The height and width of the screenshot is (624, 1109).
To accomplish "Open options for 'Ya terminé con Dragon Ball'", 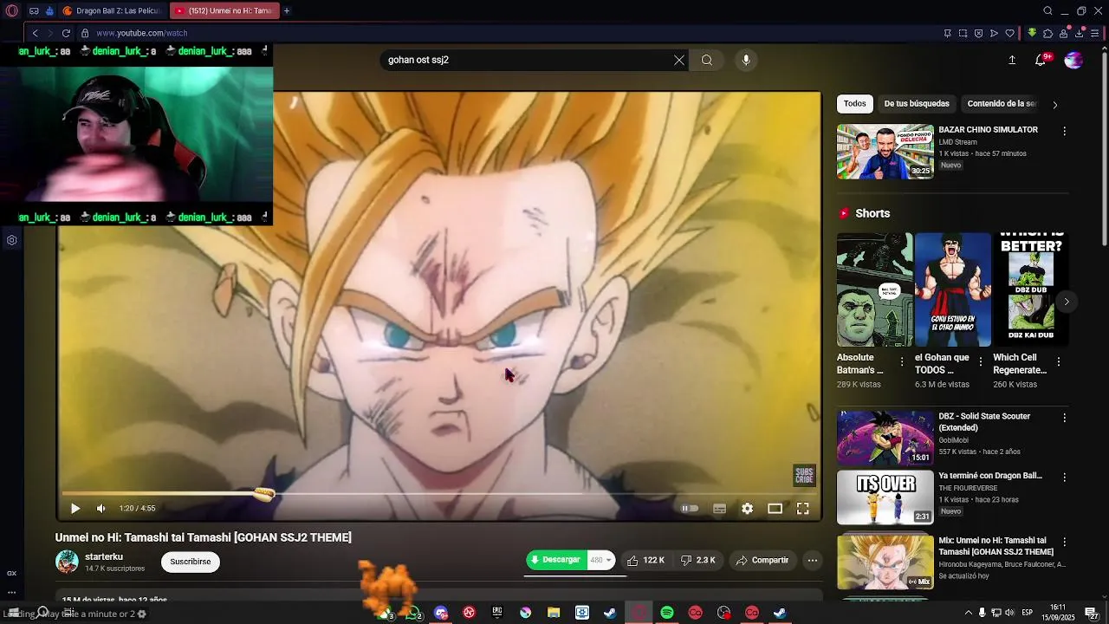I will (1065, 478).
